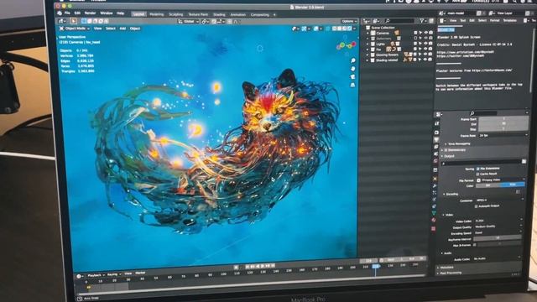This screenshot has height=302, width=537.
Task: Select the RGB color mode button
Action: tap(513, 185)
